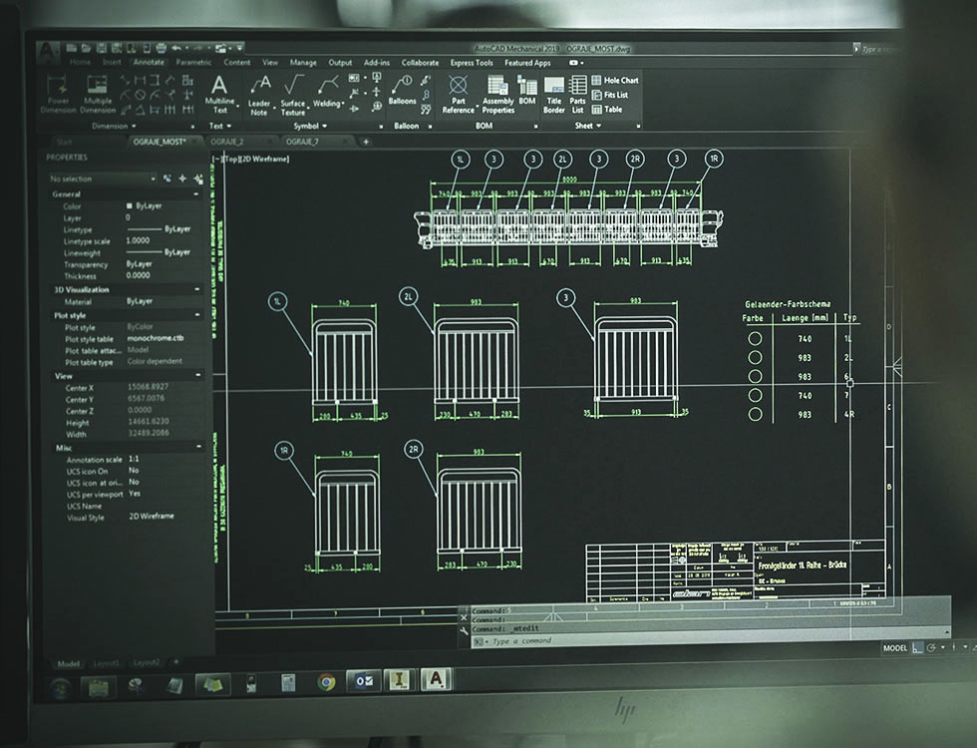Insert a Leader Note
This screenshot has height=748, width=977.
coord(259,96)
